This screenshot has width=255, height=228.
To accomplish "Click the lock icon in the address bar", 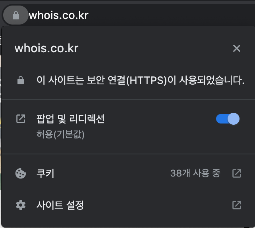I will pyautogui.click(x=16, y=15).
